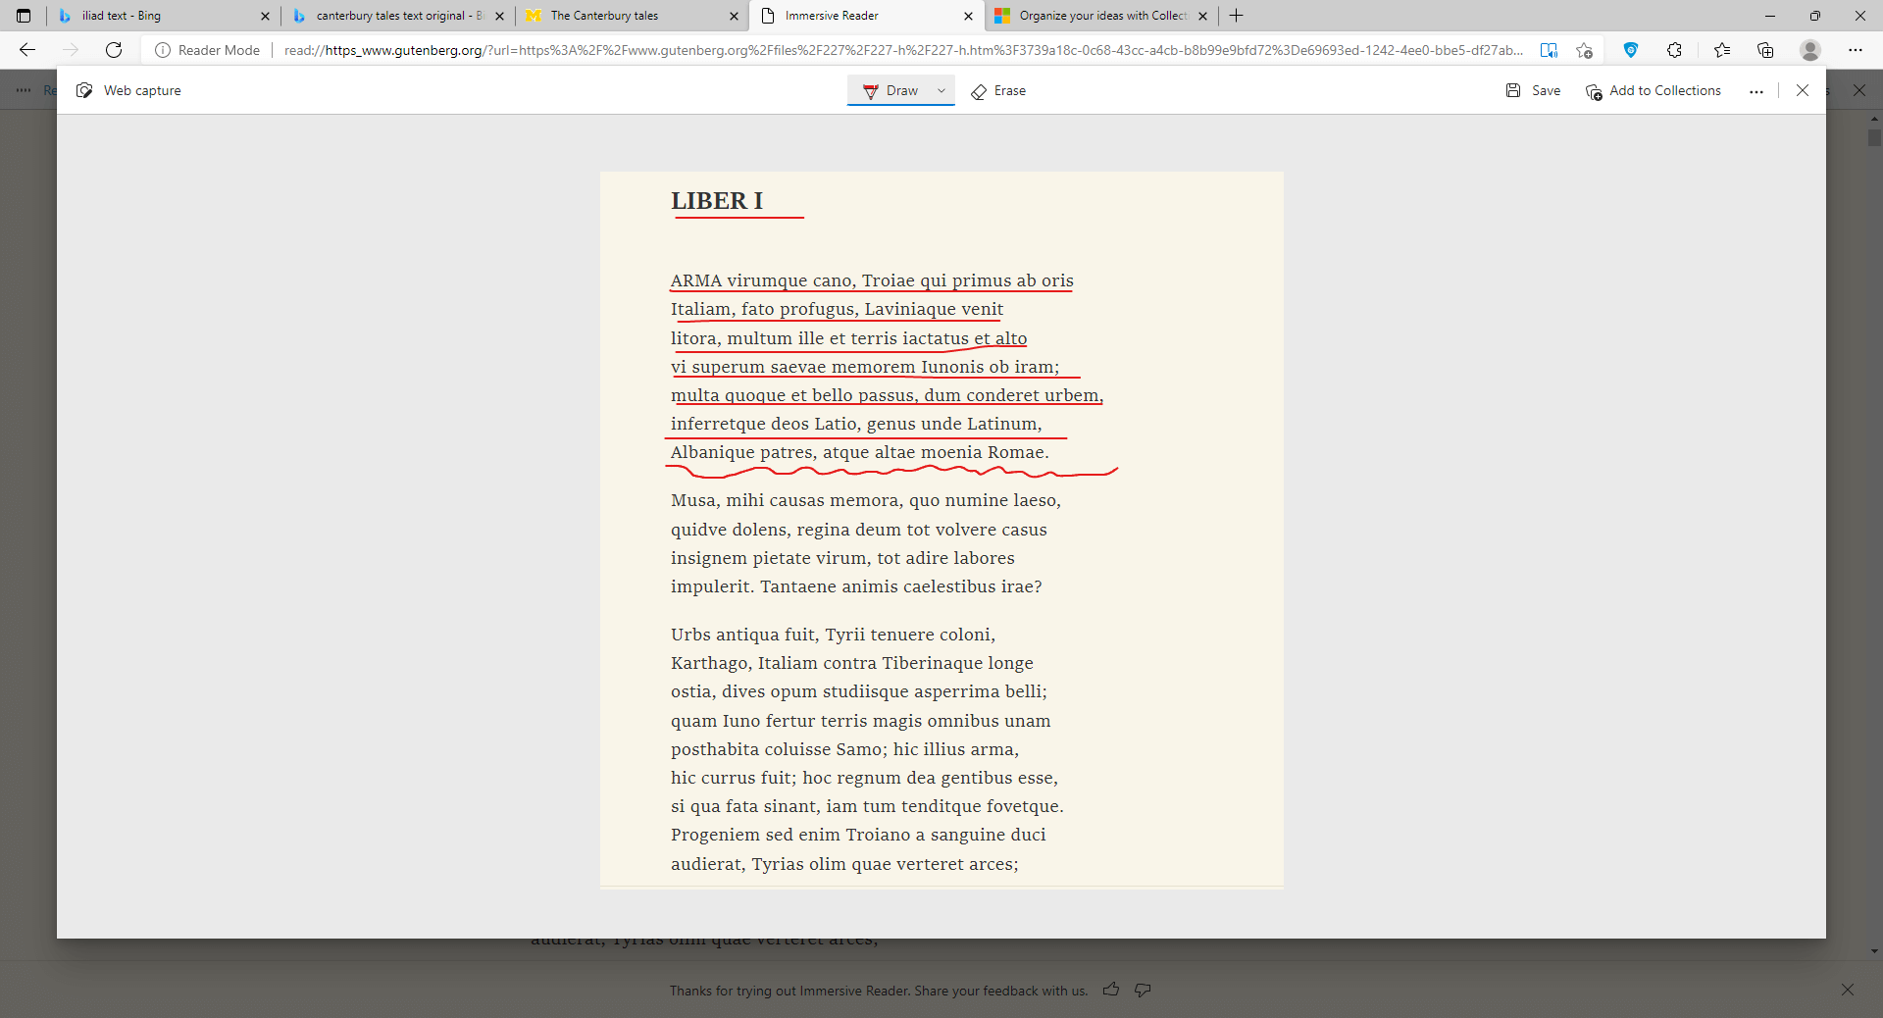The image size is (1883, 1018).
Task: Open browser Settings and more menu
Action: pos(1855,50)
